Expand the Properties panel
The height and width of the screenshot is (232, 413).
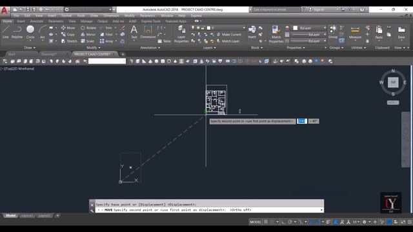point(296,48)
